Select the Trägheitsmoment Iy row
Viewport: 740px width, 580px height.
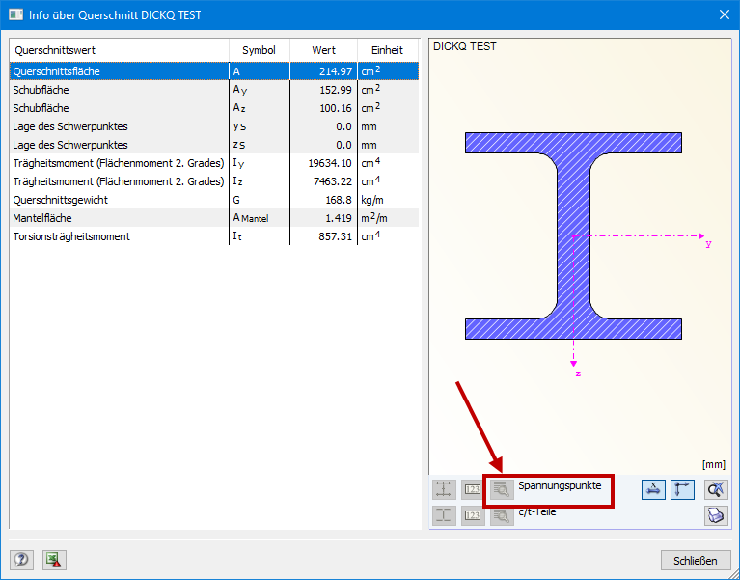(214, 163)
